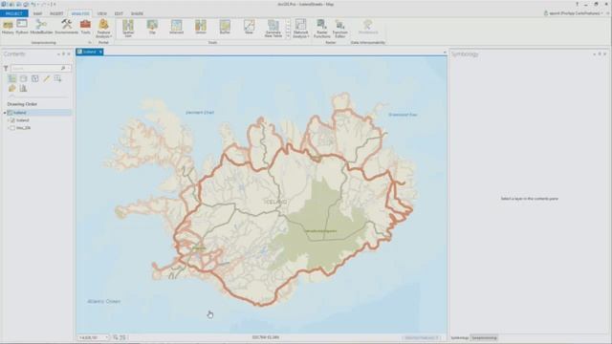
Task: Open the Network Analysis dropdown
Action: (301, 29)
